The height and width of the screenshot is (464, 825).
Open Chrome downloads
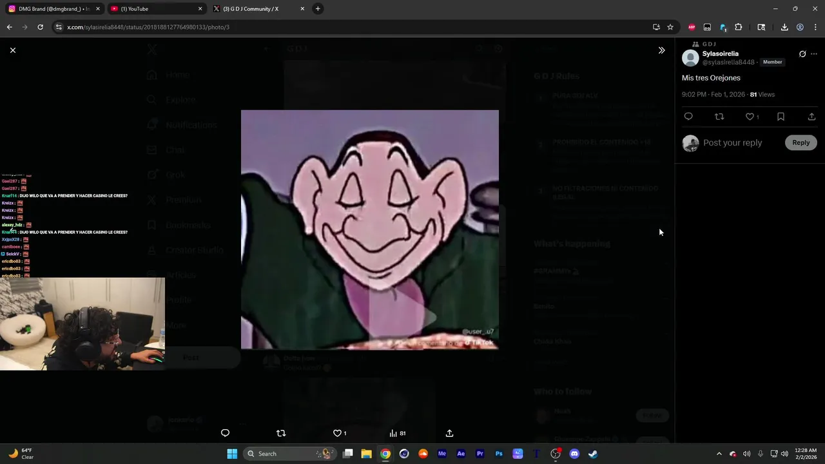click(784, 27)
